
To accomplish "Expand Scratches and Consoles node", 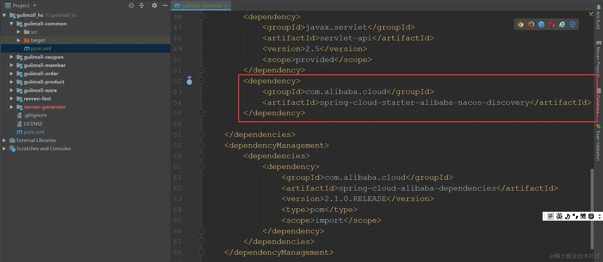I will coord(4,148).
